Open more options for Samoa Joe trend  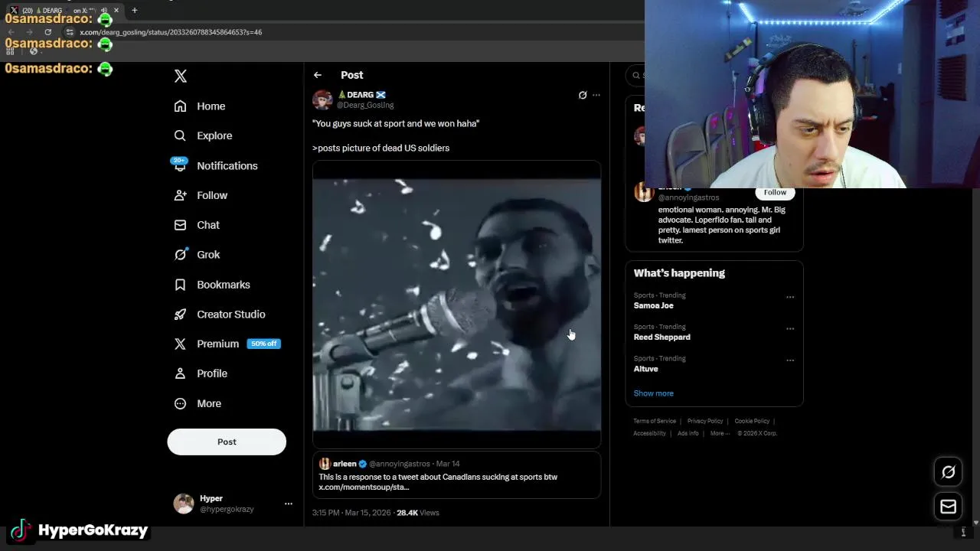[790, 297]
